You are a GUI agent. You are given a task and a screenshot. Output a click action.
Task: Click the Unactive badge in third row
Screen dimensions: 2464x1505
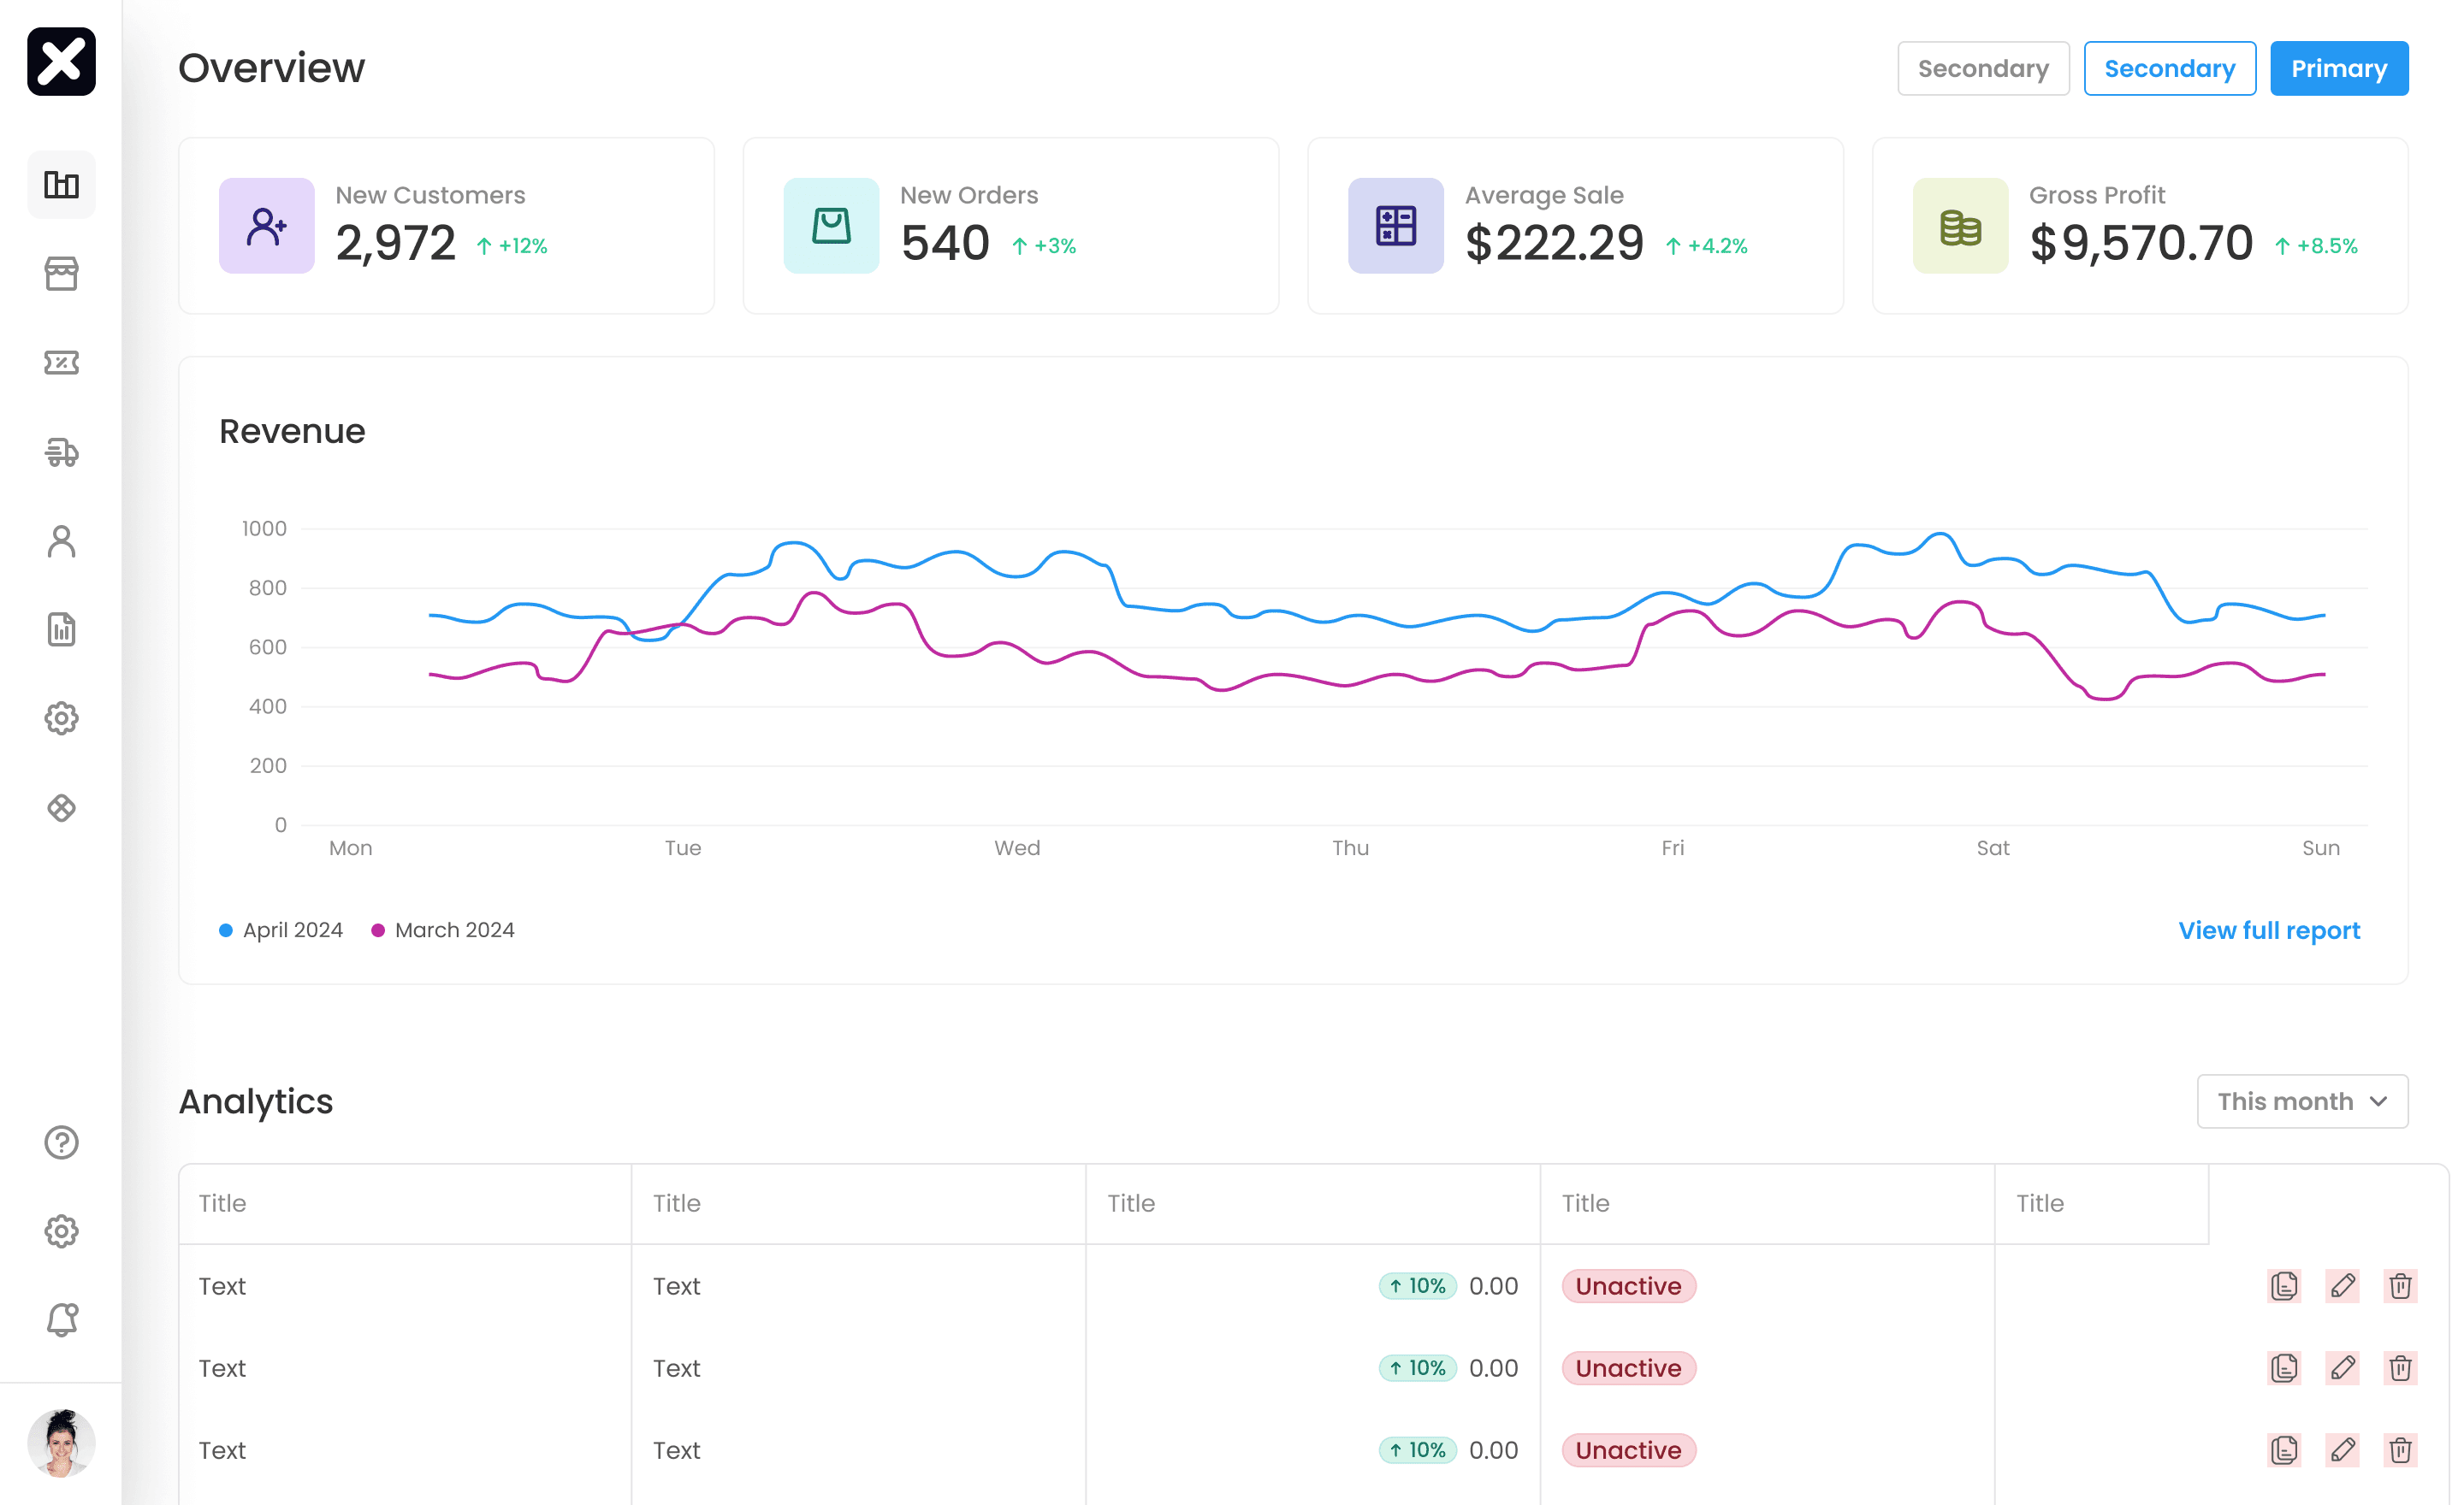(1628, 1450)
